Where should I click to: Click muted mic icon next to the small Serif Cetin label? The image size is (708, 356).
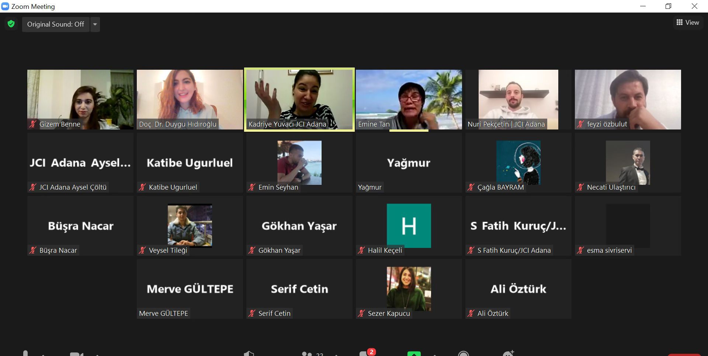click(252, 314)
